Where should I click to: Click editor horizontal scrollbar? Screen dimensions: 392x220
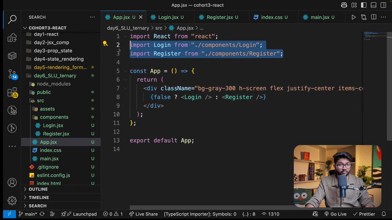pos(231,208)
